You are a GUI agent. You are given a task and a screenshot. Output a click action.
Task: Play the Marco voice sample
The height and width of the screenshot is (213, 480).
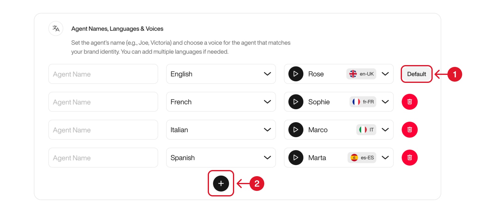tap(295, 130)
